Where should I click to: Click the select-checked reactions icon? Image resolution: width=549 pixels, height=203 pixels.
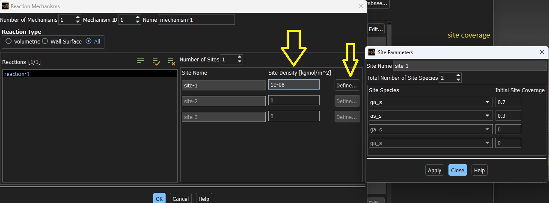click(x=156, y=61)
